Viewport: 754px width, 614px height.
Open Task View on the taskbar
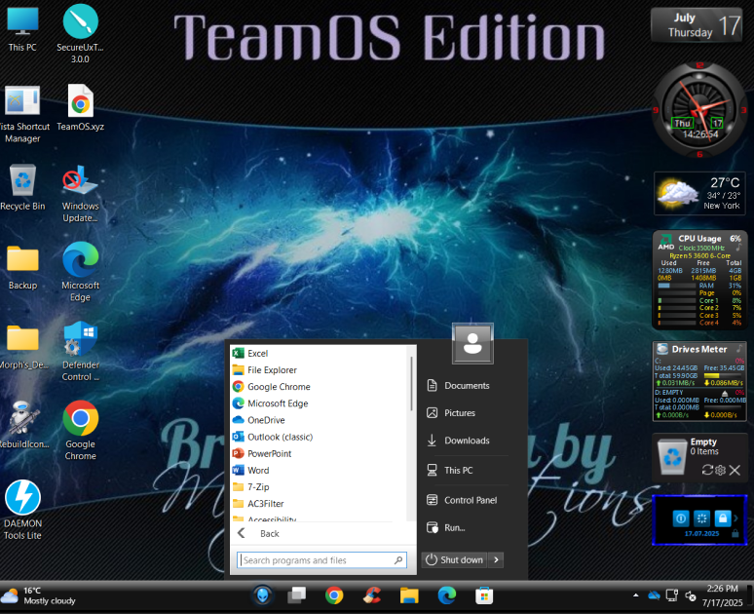(x=297, y=595)
